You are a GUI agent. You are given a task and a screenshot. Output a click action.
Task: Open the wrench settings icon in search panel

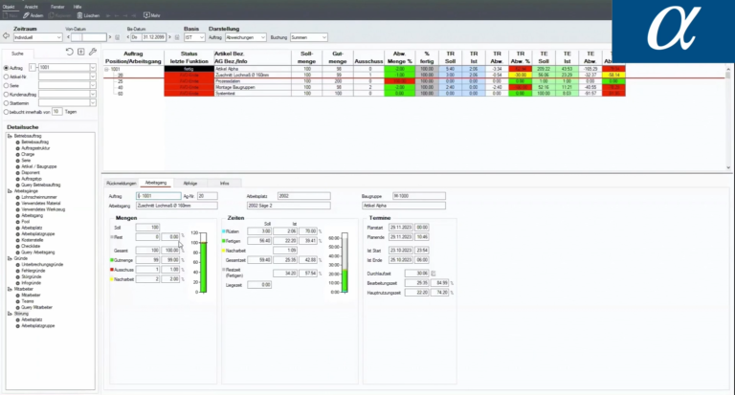pyautogui.click(x=92, y=51)
